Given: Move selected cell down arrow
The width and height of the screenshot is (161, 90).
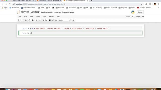Looking at the screenshot, I should click(x=40, y=20).
